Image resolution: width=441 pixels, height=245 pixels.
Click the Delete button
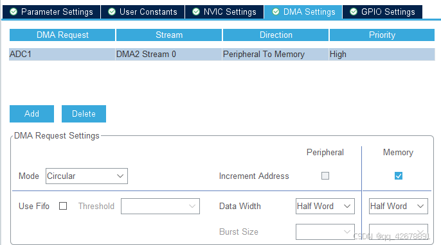84,114
